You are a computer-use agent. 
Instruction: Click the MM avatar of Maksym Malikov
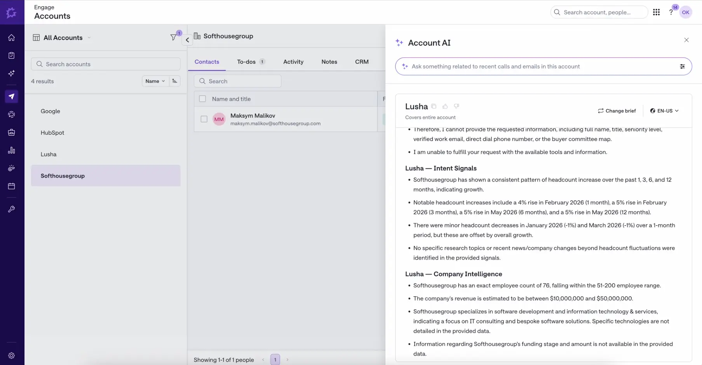219,119
